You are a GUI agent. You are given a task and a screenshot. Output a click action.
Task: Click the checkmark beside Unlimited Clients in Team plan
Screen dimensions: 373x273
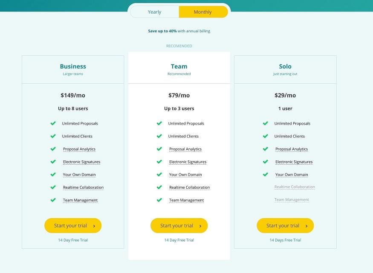[x=159, y=136]
